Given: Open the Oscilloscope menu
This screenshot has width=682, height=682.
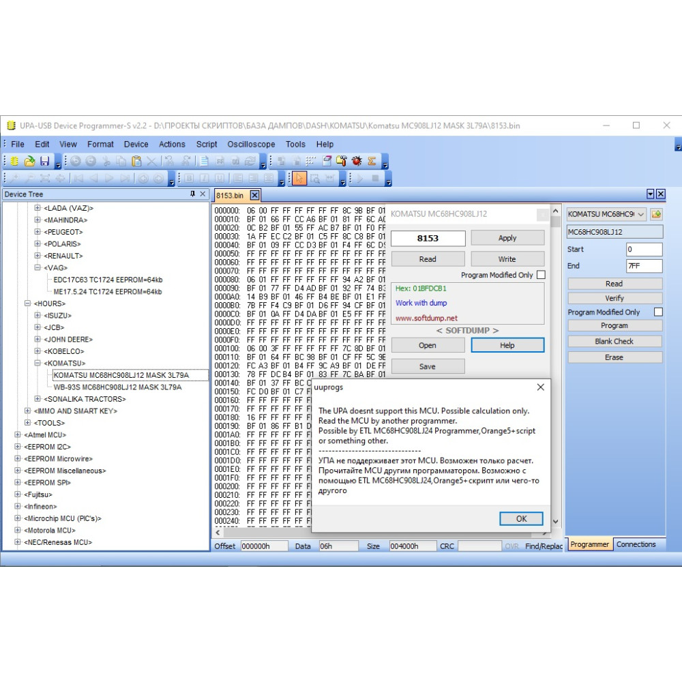Looking at the screenshot, I should tap(251, 145).
